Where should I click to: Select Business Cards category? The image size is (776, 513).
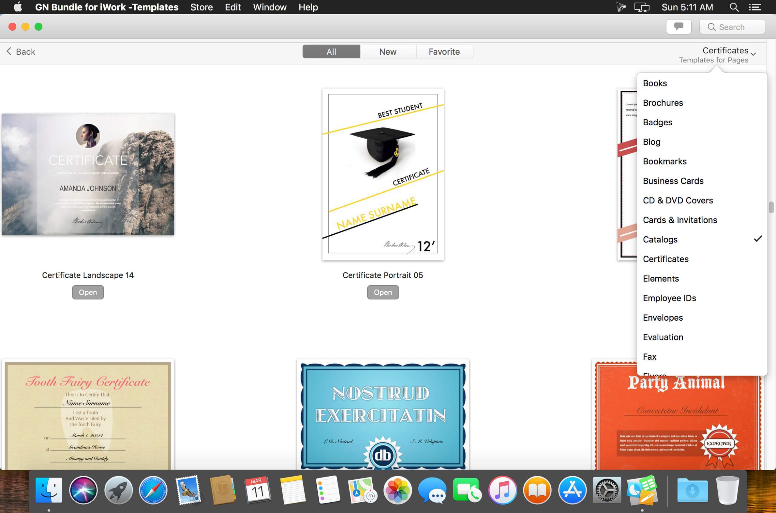point(702,181)
